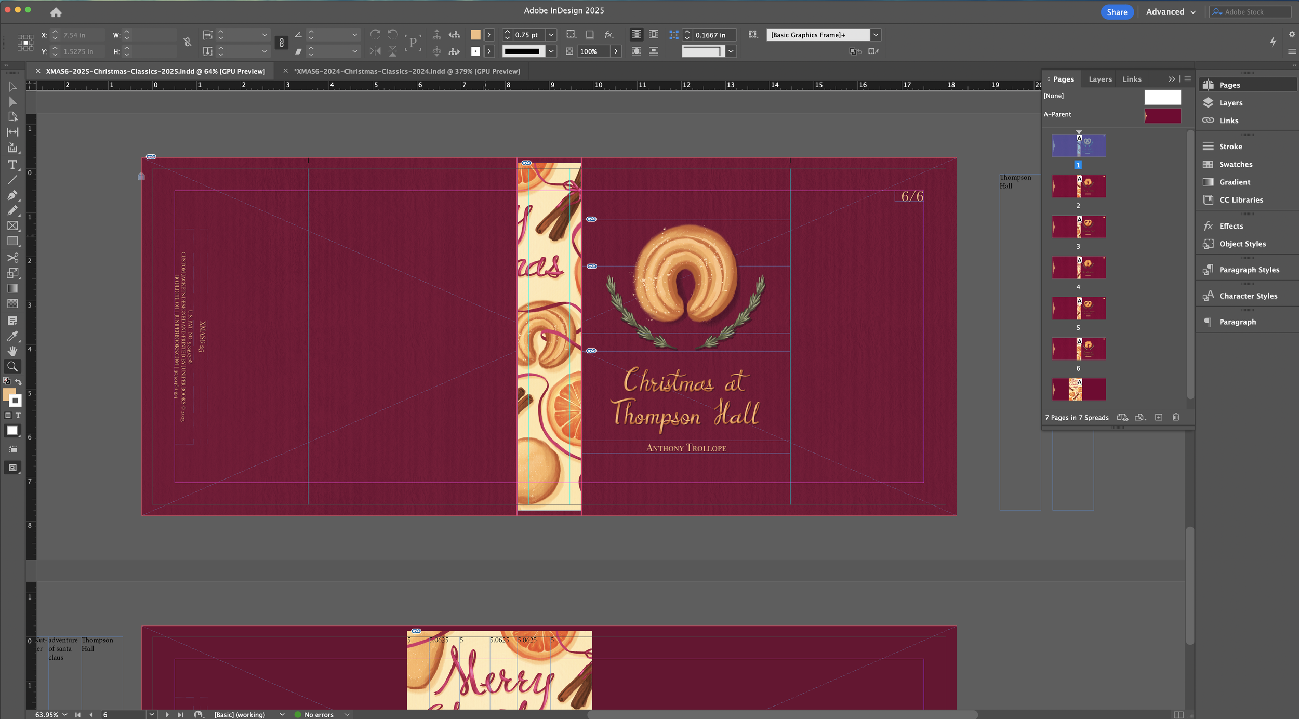The height and width of the screenshot is (719, 1299).
Task: Open the Effects fx icon in the control bar
Action: [608, 35]
